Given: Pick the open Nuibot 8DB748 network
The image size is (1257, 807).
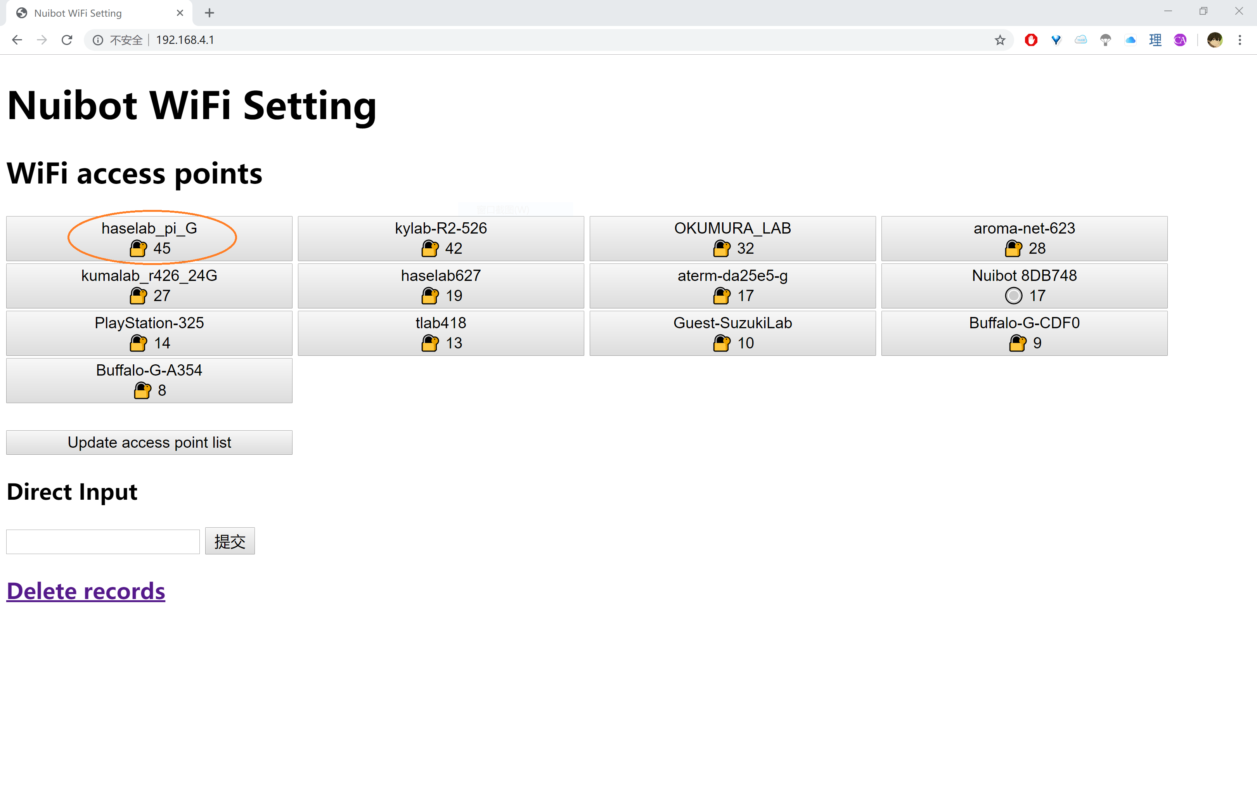Looking at the screenshot, I should click(x=1024, y=286).
